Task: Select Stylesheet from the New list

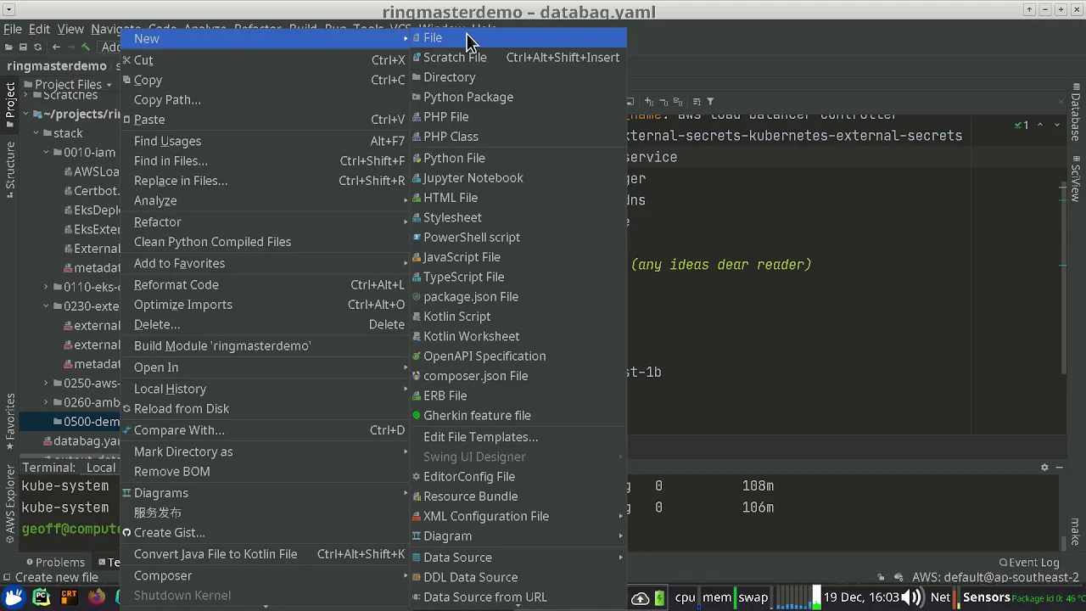Action: [x=518, y=218]
